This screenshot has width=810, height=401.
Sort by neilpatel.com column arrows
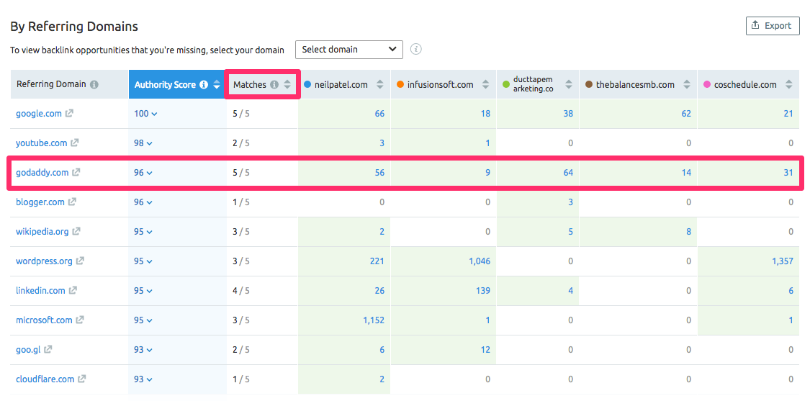[379, 85]
